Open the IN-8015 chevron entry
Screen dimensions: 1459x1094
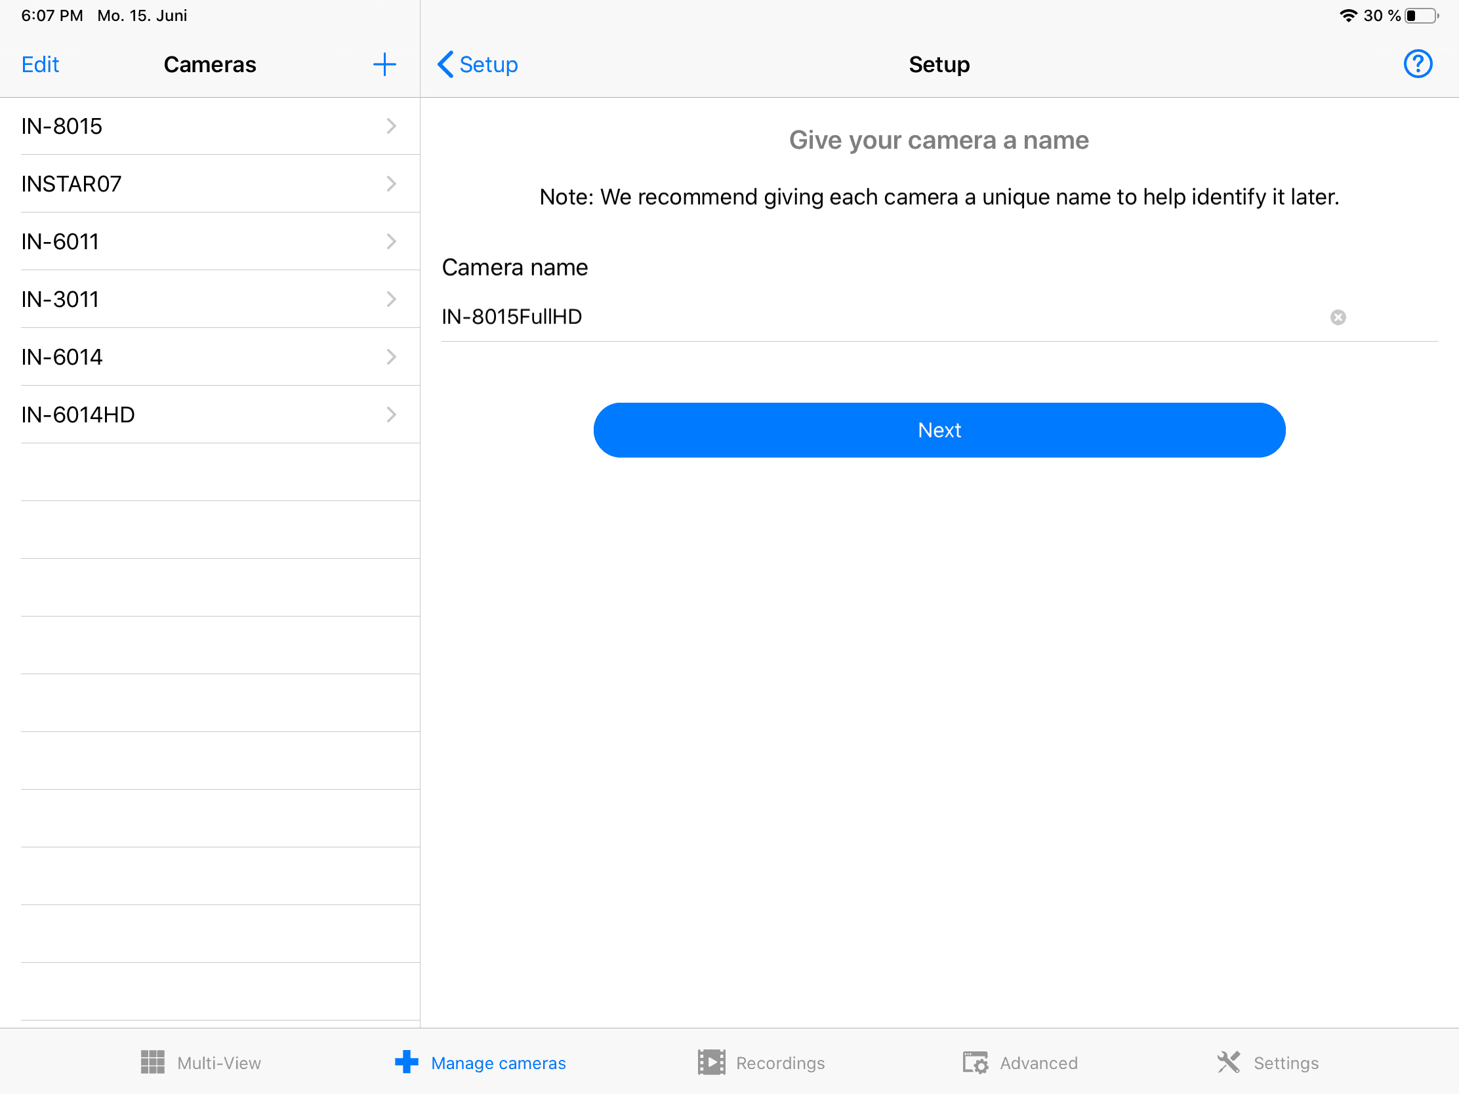pyautogui.click(x=391, y=126)
